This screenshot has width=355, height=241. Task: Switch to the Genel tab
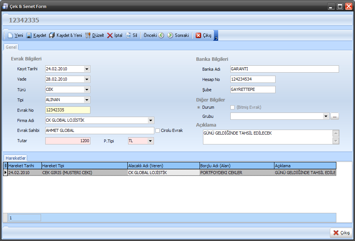[x=11, y=47]
